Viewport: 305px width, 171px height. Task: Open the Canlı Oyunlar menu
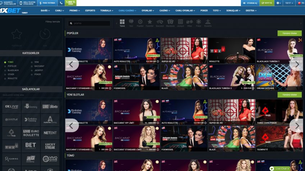click(x=185, y=11)
